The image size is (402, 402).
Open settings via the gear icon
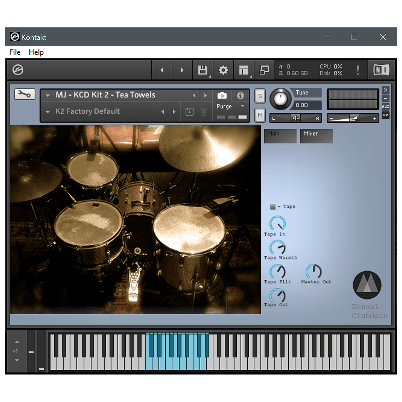[223, 70]
